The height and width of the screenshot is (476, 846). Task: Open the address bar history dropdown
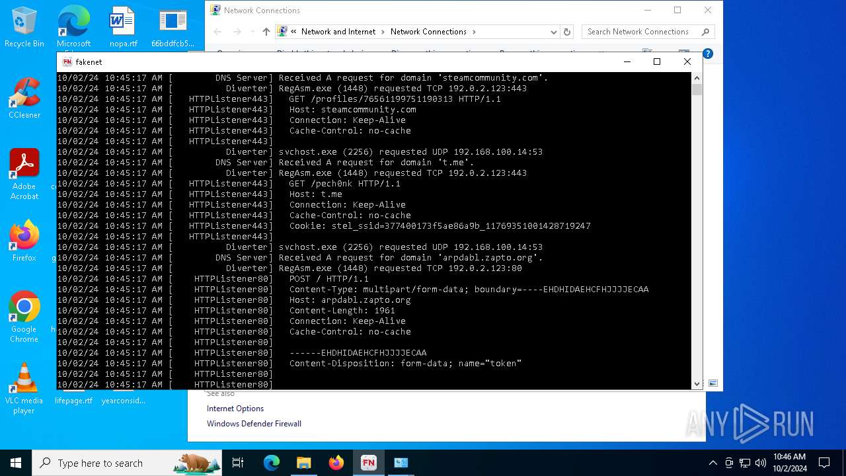tap(554, 31)
